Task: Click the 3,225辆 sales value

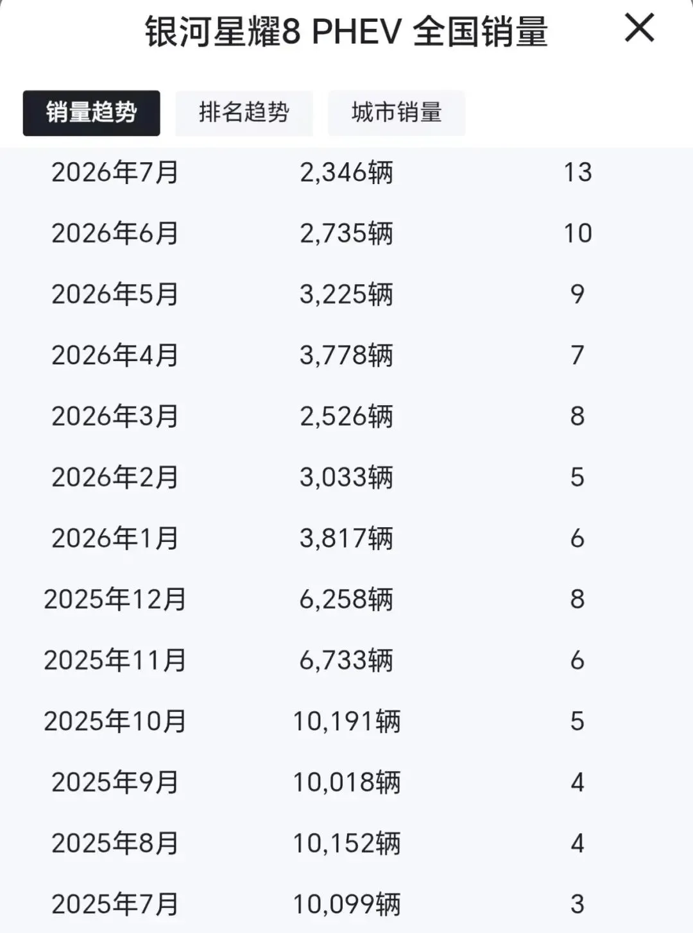Action: coord(346,294)
